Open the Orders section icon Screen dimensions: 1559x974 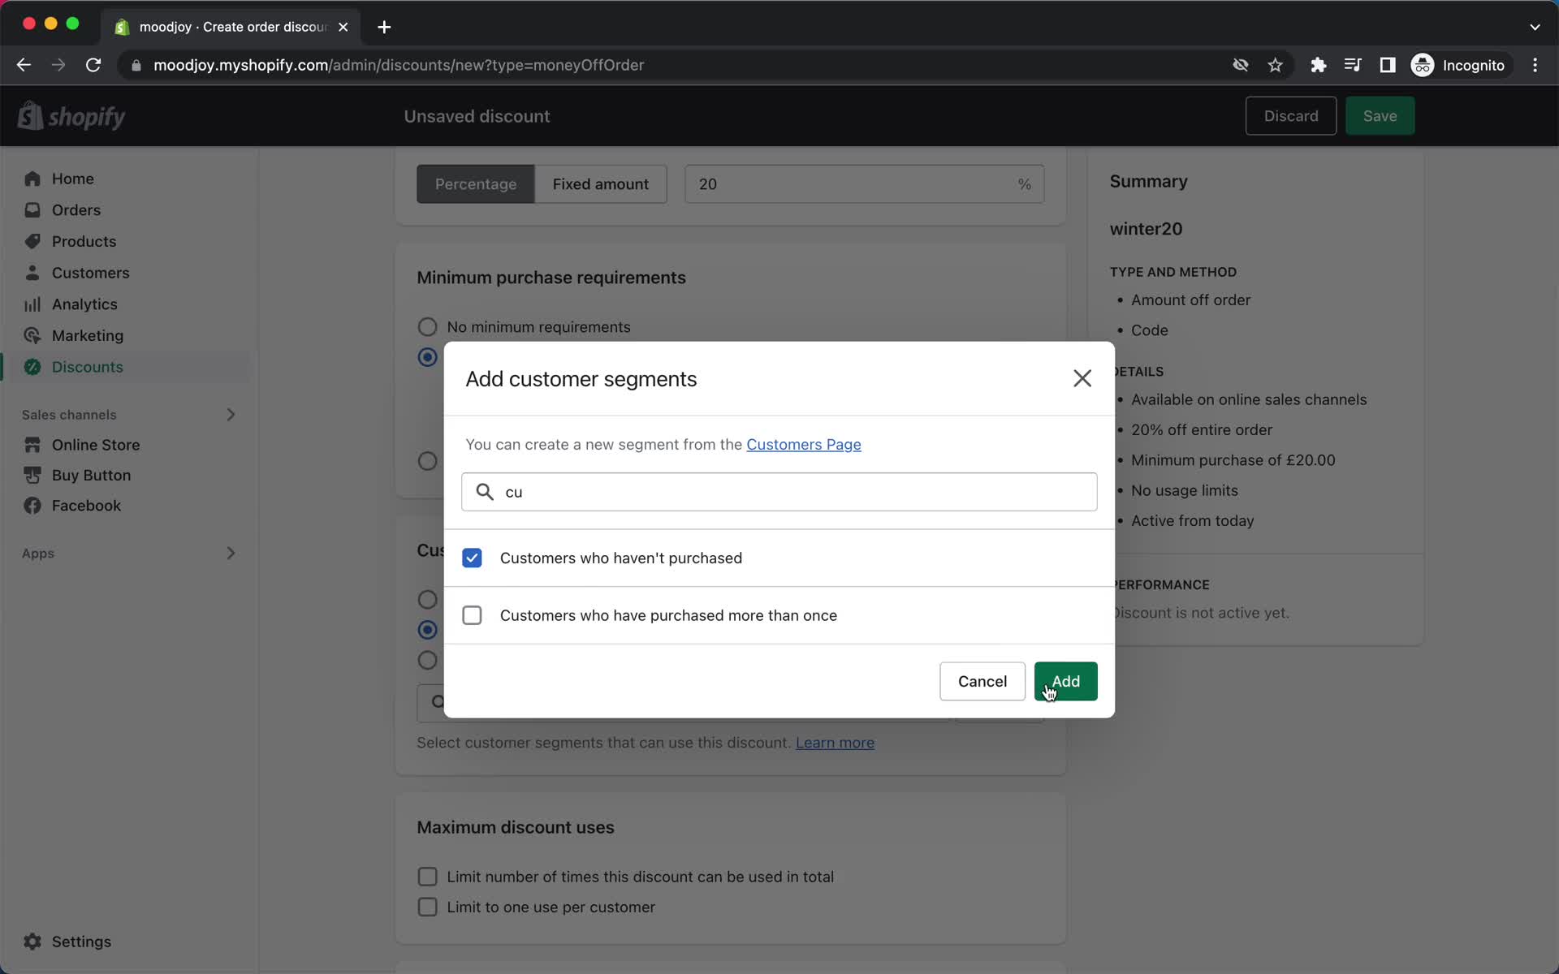tap(32, 209)
